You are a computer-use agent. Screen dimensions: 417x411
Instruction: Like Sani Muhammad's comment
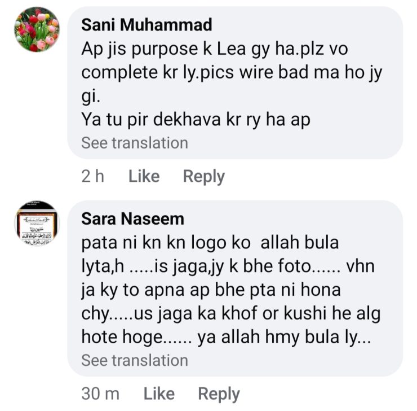[x=144, y=177]
